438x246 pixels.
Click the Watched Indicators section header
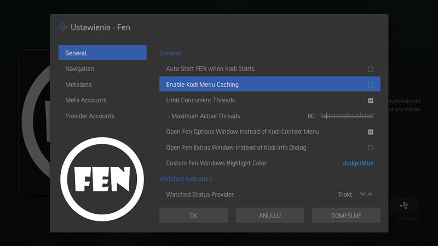pos(186,179)
